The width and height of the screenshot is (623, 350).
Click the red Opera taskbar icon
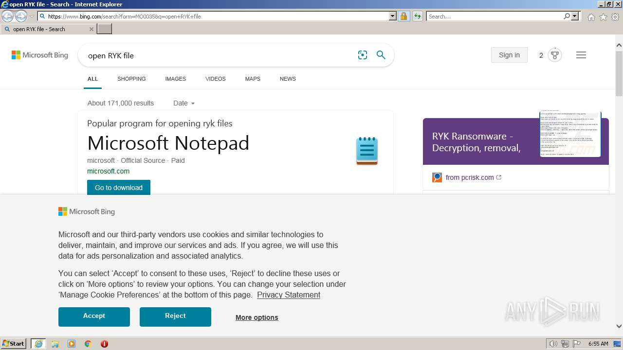coord(104,344)
